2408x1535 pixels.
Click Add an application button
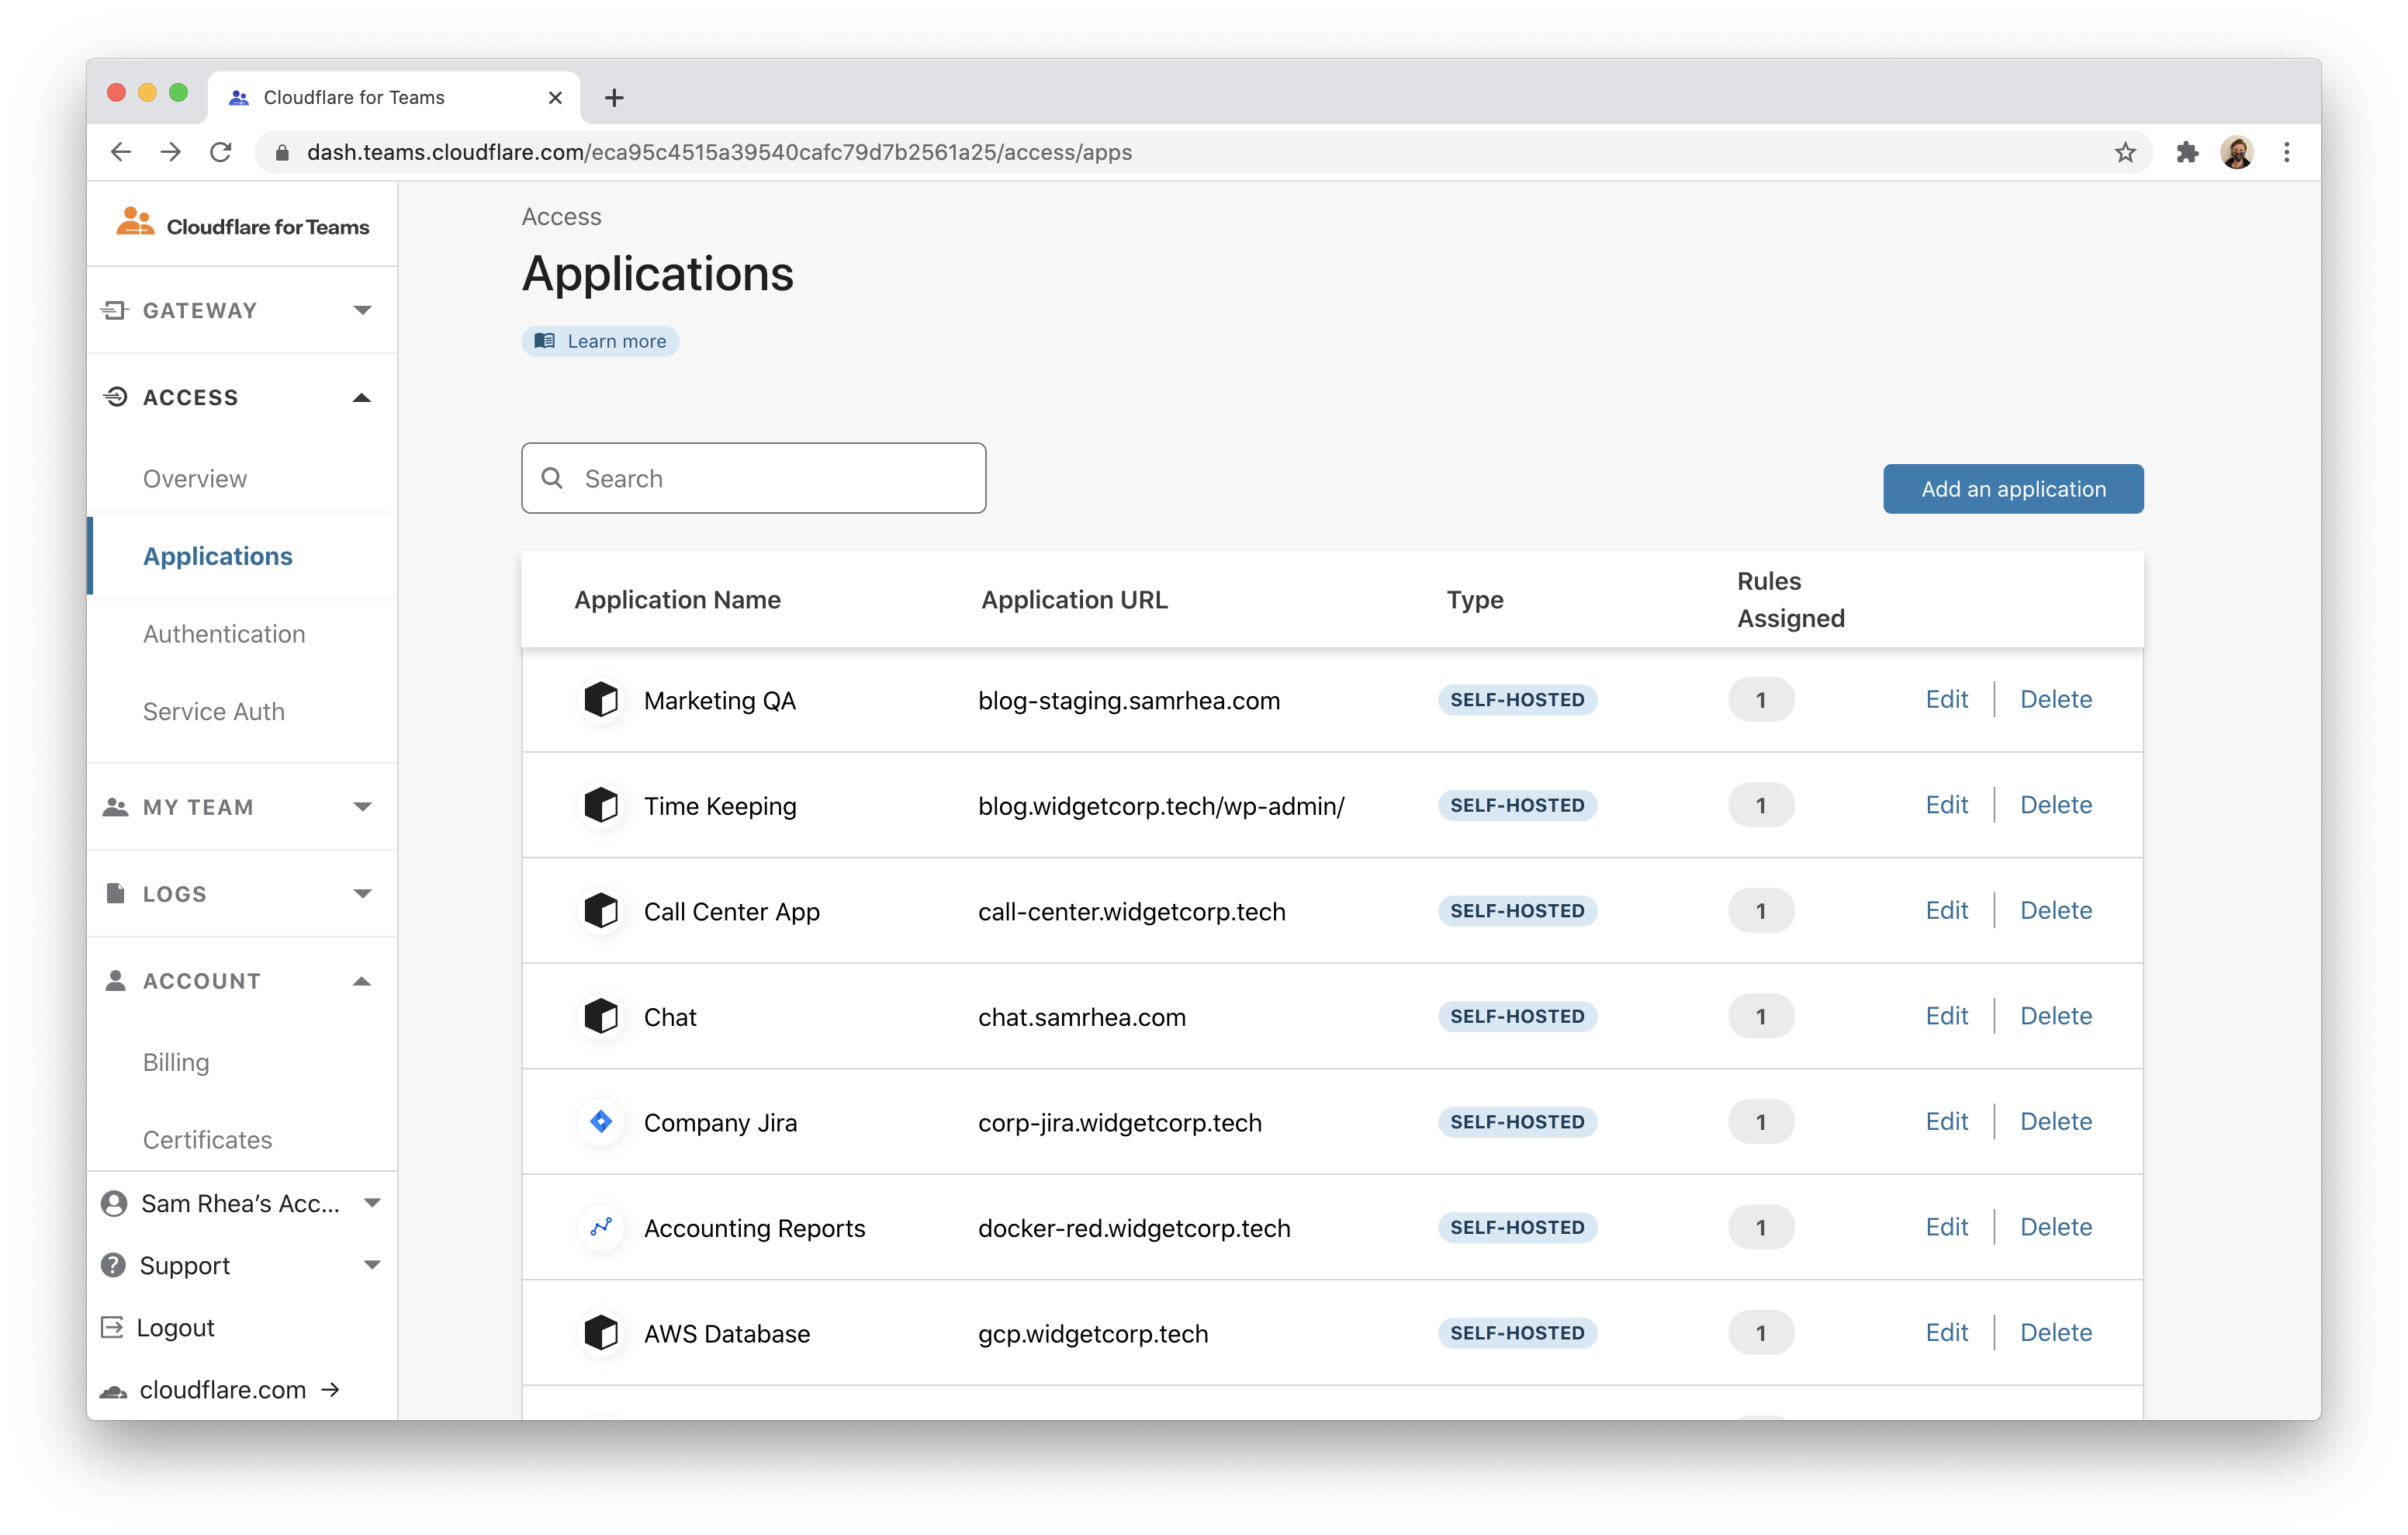tap(2013, 490)
